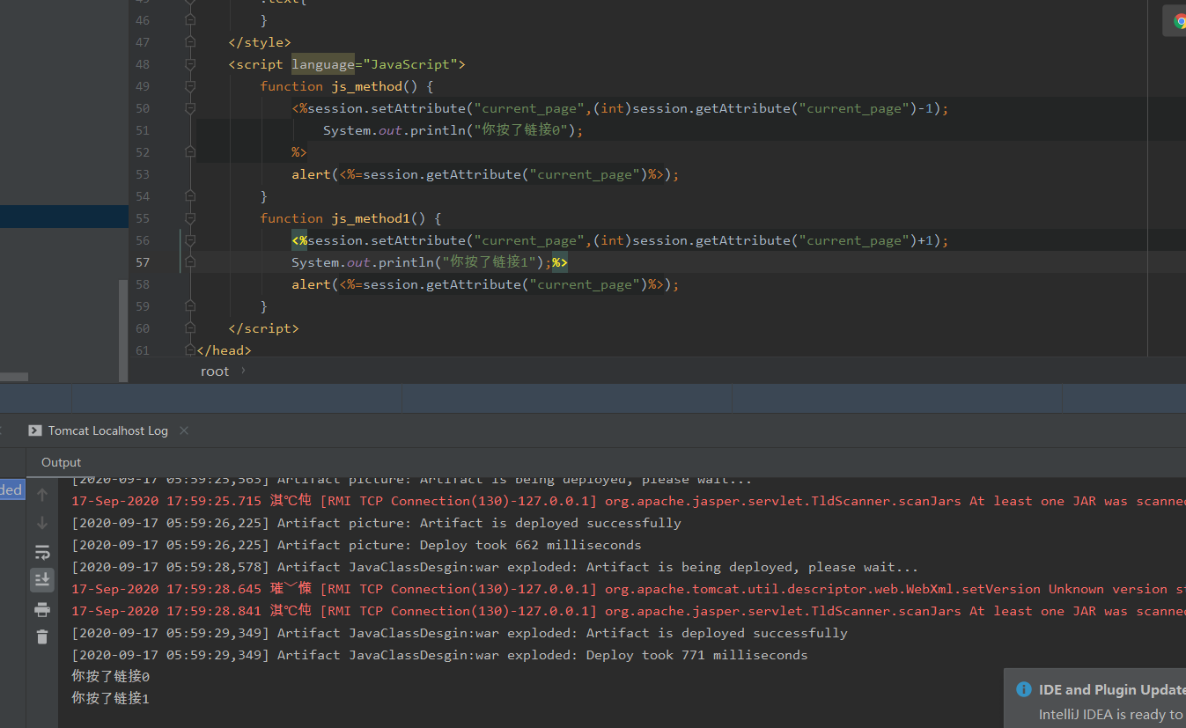Click line number 50 in the gutter
The height and width of the screenshot is (728, 1186).
tap(143, 108)
